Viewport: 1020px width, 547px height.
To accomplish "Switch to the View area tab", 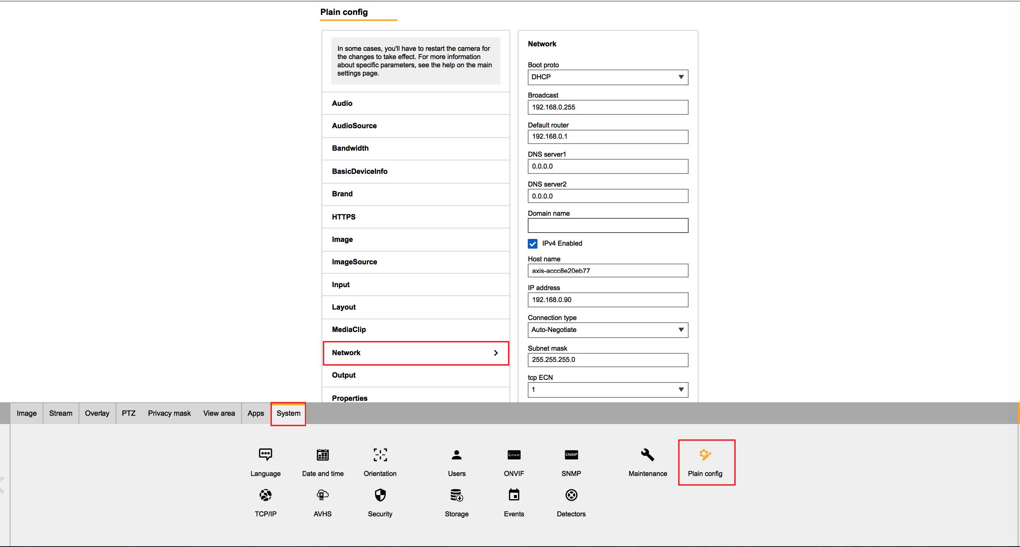I will click(x=219, y=413).
